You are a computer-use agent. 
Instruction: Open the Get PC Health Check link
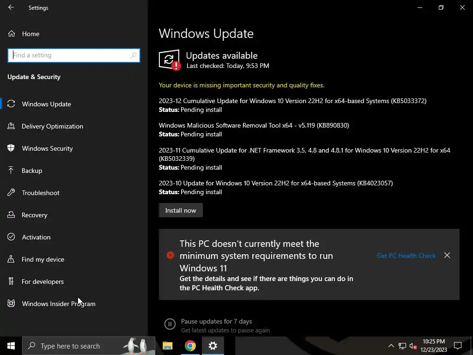click(406, 256)
